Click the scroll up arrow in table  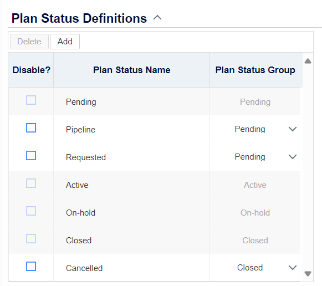click(x=308, y=61)
